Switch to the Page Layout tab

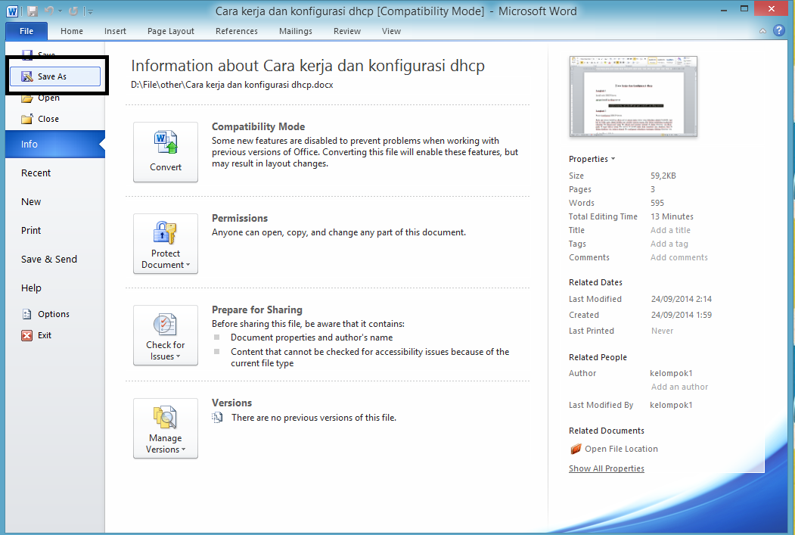pyautogui.click(x=171, y=31)
